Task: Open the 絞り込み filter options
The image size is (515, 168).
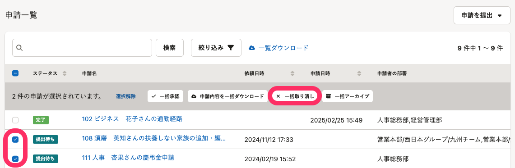Action: [216, 48]
